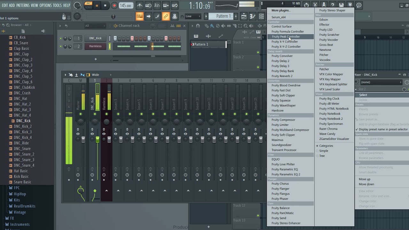The height and width of the screenshot is (230, 409).
Task: Select the Harmless channel button
Action: click(95, 46)
